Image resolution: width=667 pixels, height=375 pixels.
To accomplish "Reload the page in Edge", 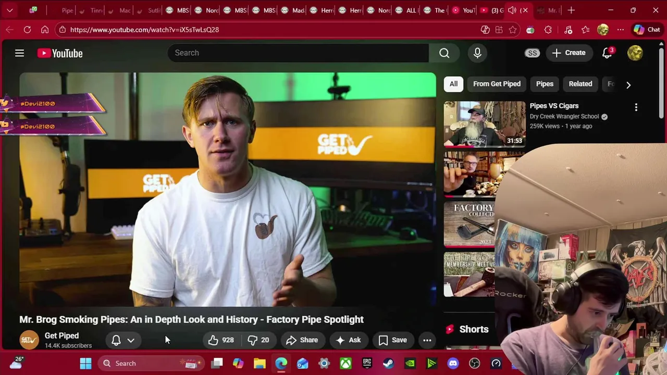I will [x=27, y=30].
